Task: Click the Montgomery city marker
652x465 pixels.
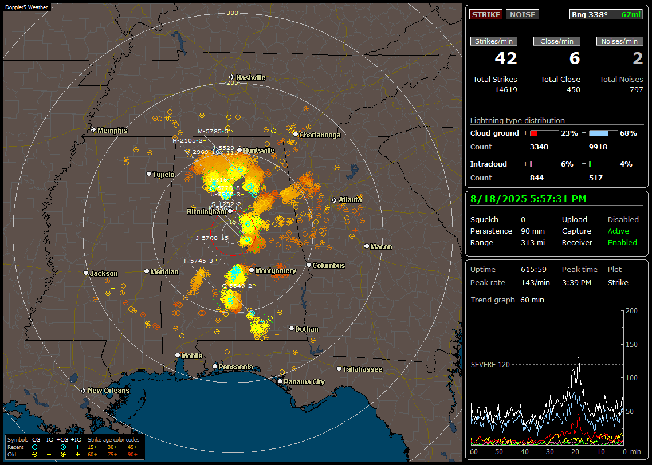Action: coord(252,270)
